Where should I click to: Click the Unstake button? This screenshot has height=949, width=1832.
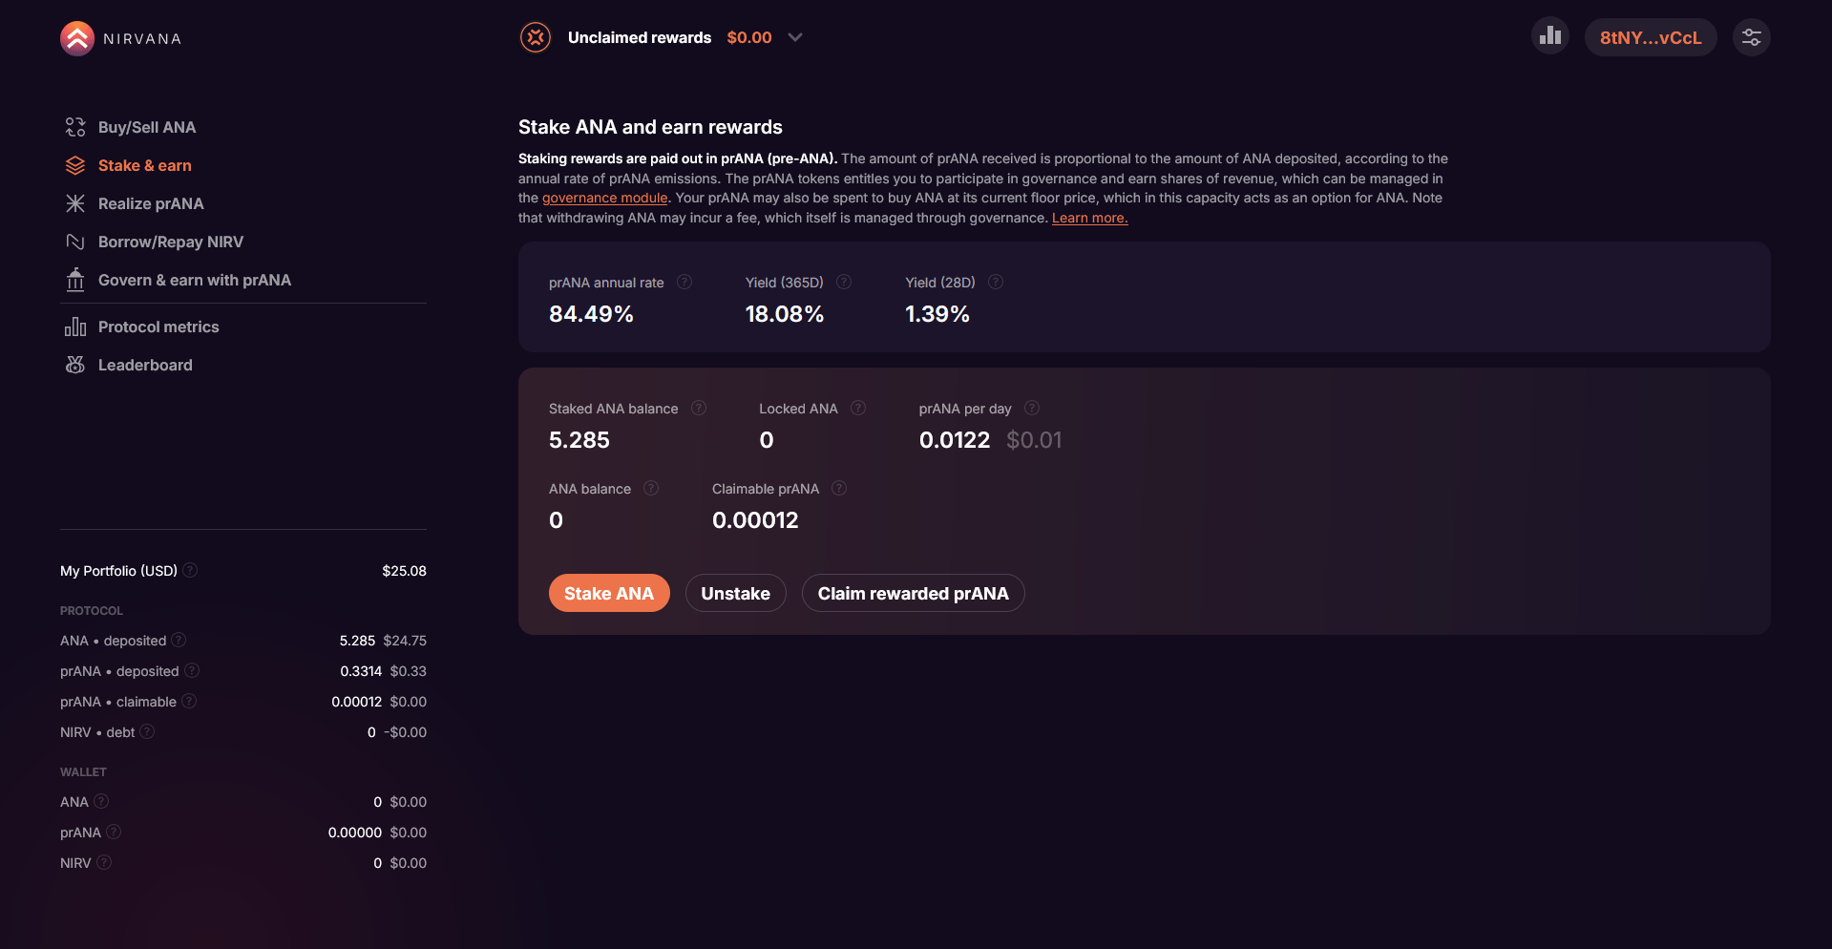pos(735,593)
